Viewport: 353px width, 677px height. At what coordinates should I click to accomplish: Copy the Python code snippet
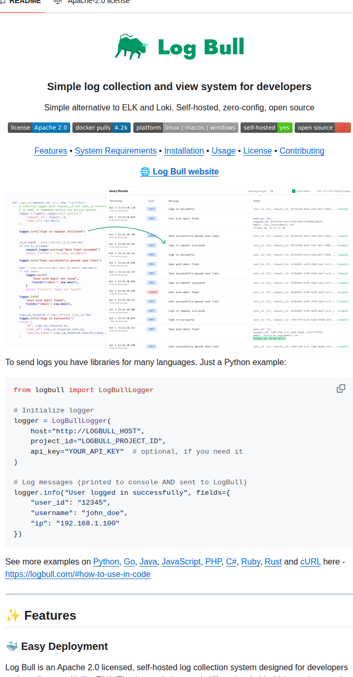[x=341, y=388]
